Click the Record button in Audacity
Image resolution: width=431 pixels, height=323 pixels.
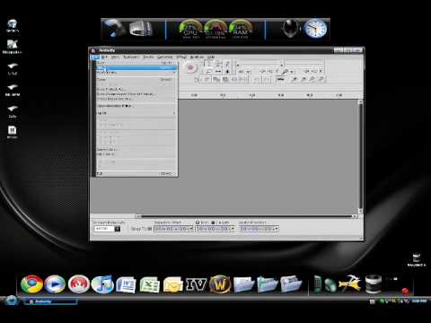pyautogui.click(x=190, y=67)
